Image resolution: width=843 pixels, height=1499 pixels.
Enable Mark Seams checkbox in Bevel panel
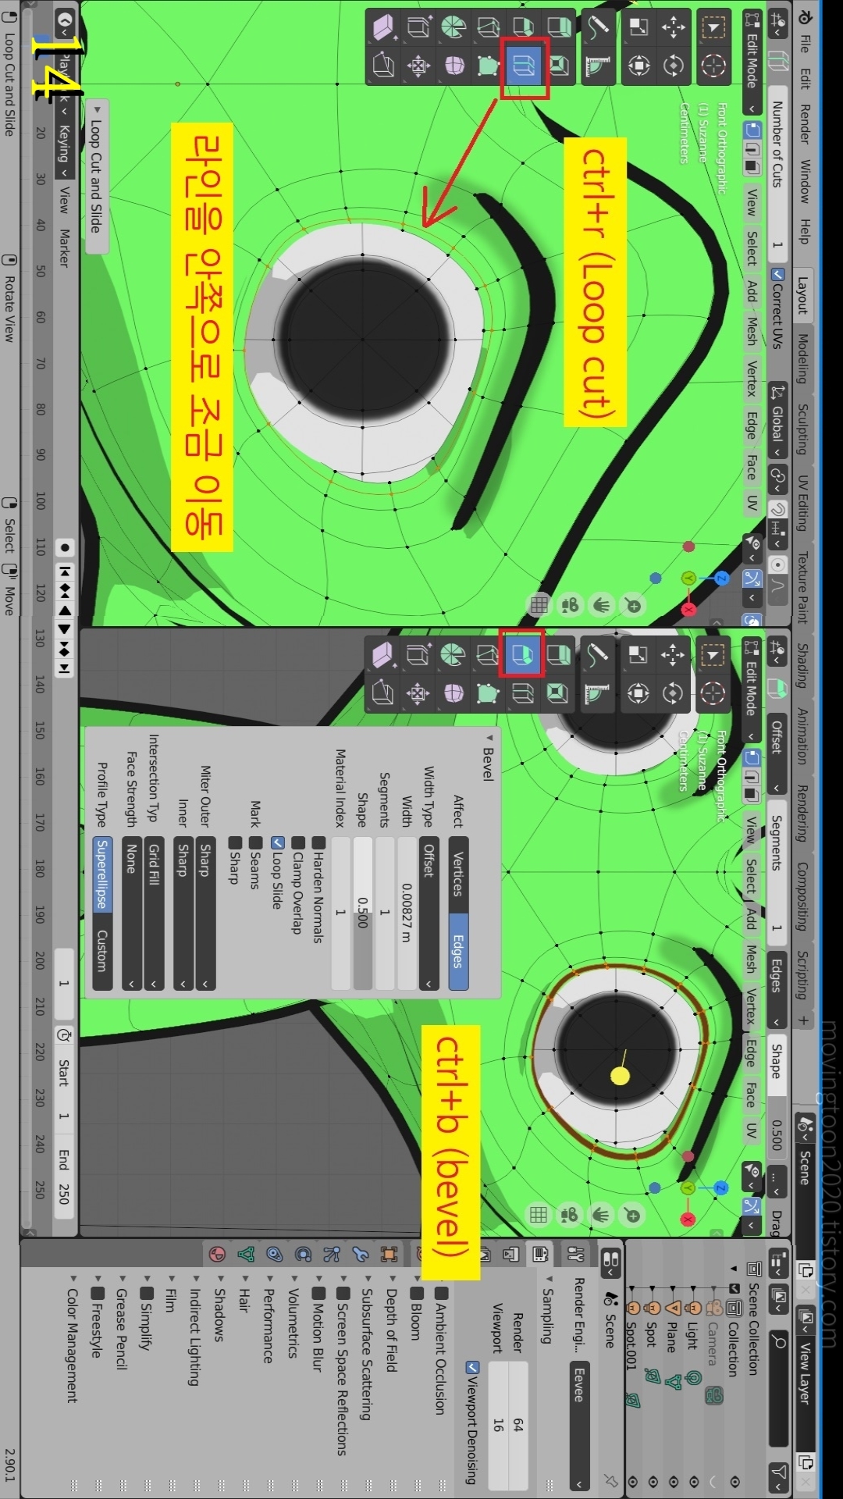tap(255, 843)
